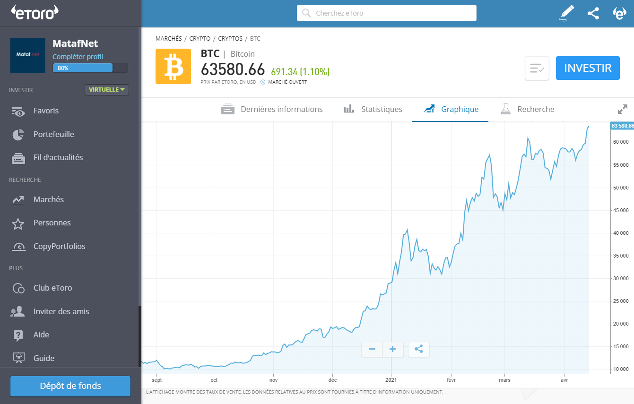Click the share icon in top header
The width and height of the screenshot is (634, 404).
pyautogui.click(x=593, y=13)
